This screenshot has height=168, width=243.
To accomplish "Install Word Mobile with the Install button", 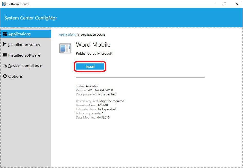I will (90, 66).
